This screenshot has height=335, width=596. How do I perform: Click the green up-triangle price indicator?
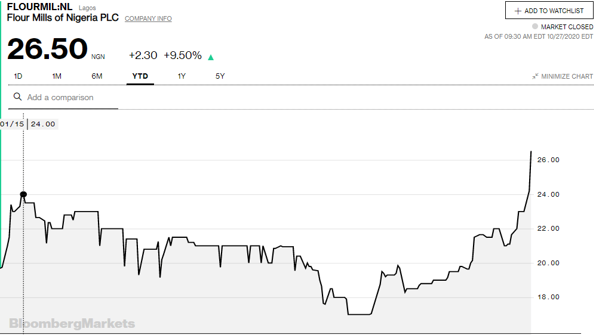[211, 57]
